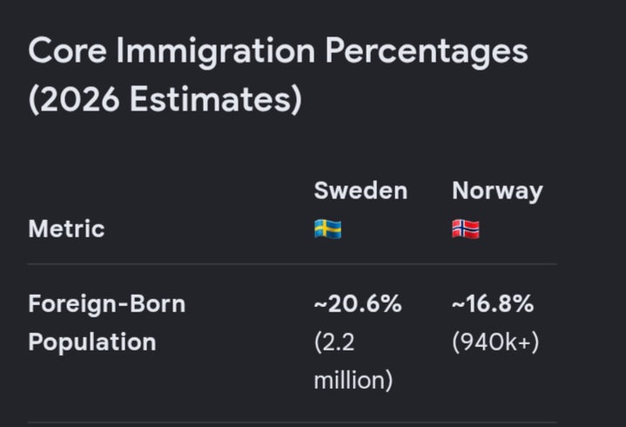
Task: Click Sweden's ~20.6% value
Action: pyautogui.click(x=358, y=304)
